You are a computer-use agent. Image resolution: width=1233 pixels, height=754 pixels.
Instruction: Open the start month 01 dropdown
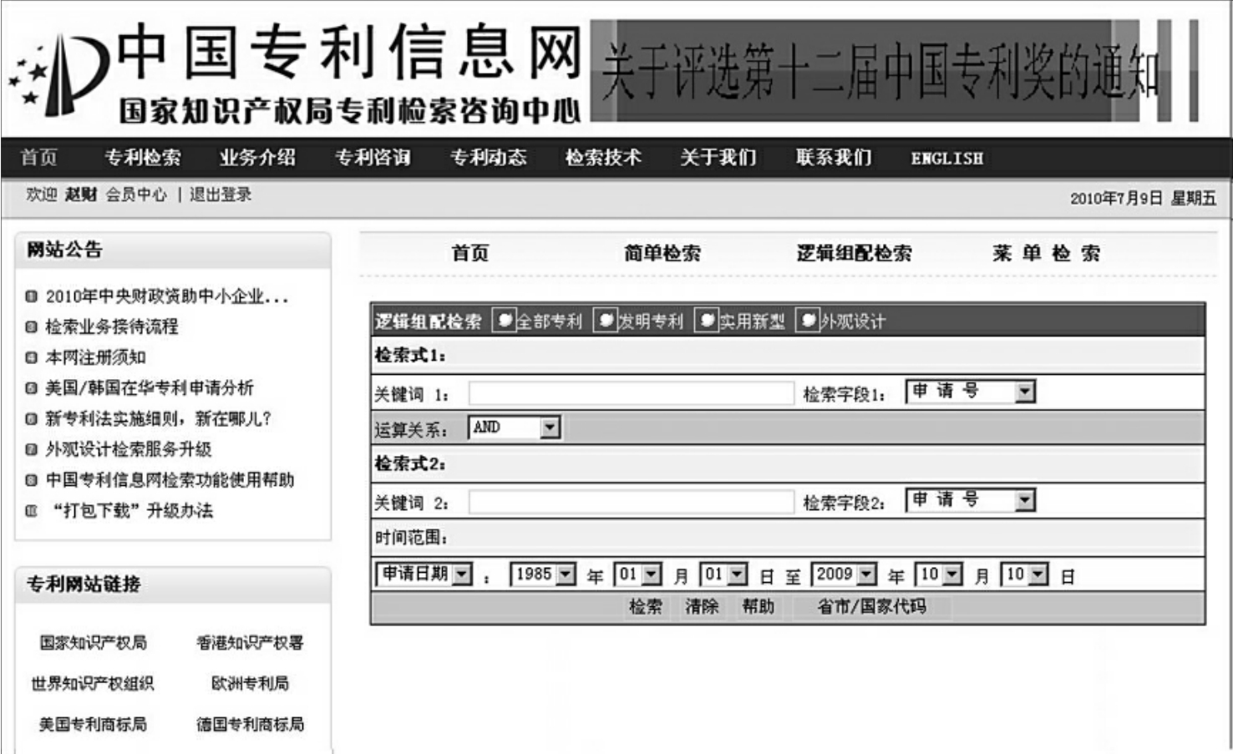point(638,574)
